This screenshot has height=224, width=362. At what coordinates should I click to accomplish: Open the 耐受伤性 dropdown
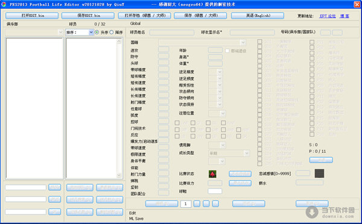tap(215, 85)
